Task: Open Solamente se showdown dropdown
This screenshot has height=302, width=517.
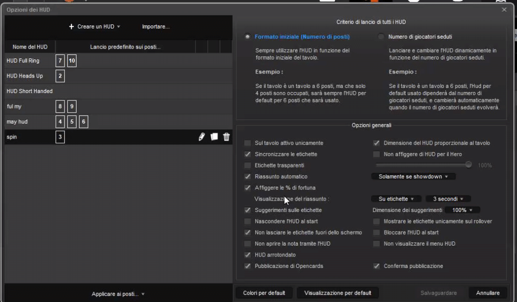Action: (414, 176)
